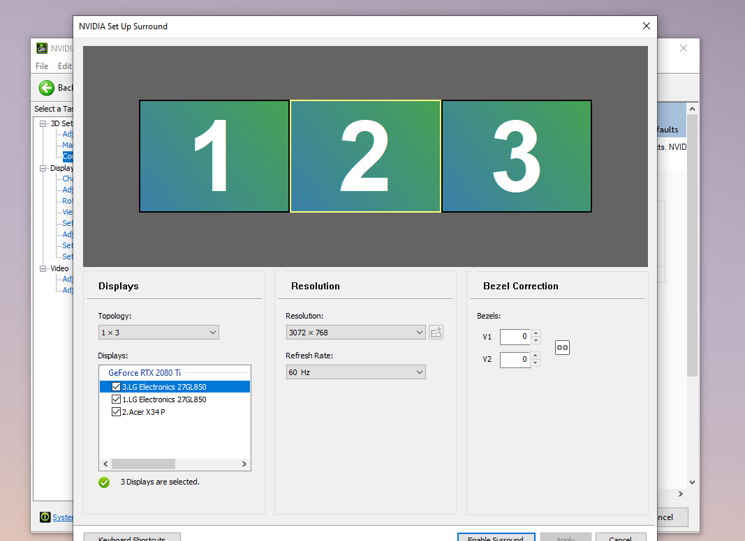This screenshot has height=541, width=745.
Task: Decrease the V2 bezel value with down arrow
Action: (x=536, y=363)
